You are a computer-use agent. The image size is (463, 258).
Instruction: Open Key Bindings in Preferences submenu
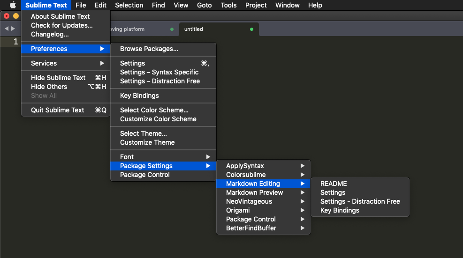click(x=163, y=96)
